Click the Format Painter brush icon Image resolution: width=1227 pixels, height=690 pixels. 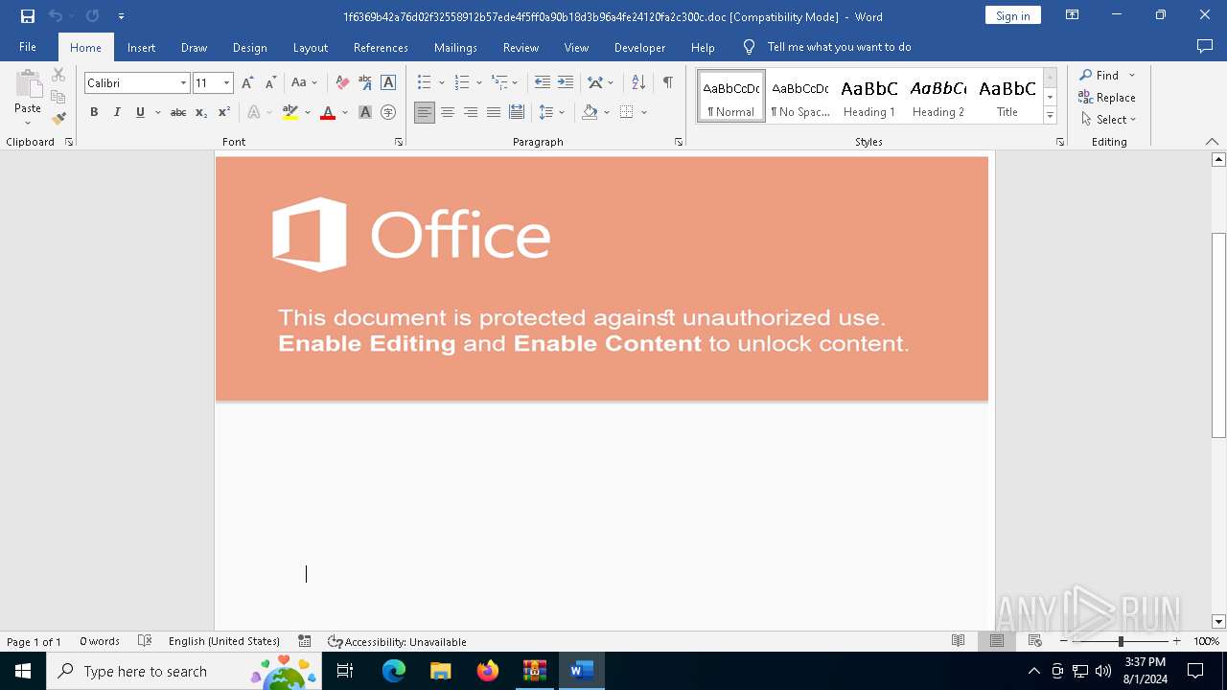click(58, 119)
